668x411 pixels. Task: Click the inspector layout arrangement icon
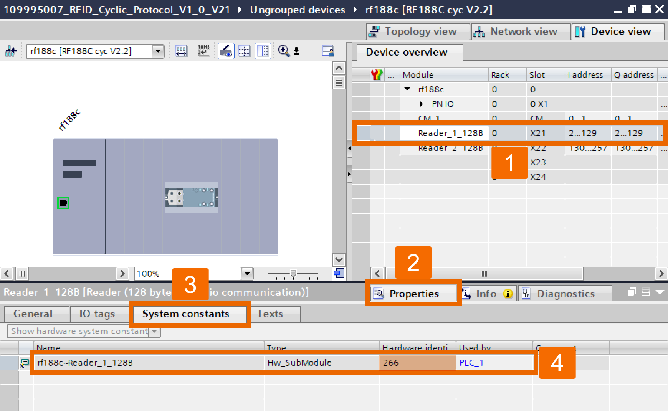[x=646, y=292]
